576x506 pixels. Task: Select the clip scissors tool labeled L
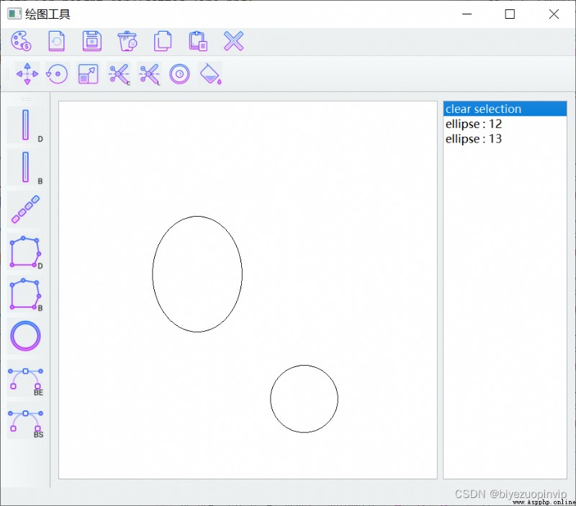[150, 74]
